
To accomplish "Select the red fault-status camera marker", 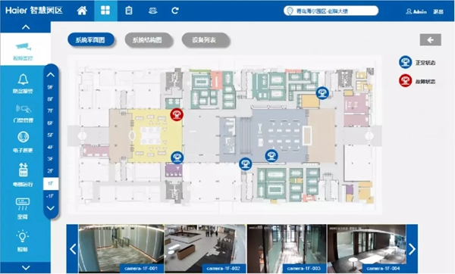I will tap(177, 115).
